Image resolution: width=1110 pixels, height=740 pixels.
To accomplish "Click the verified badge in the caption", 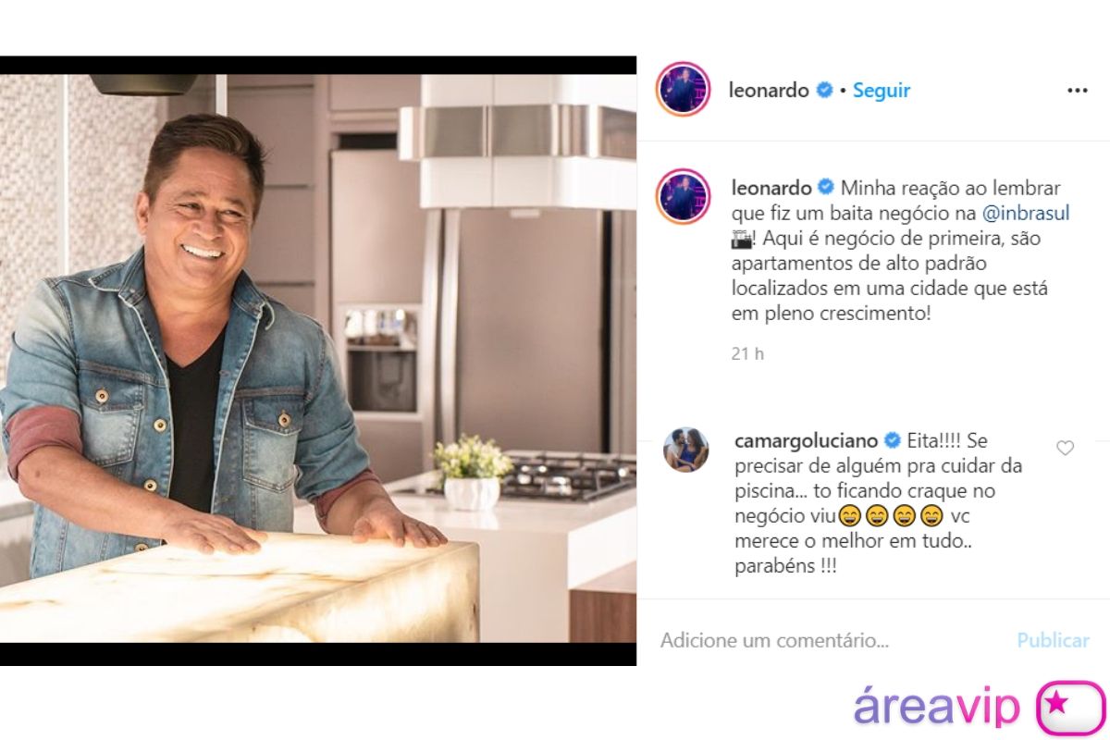I will (x=826, y=188).
